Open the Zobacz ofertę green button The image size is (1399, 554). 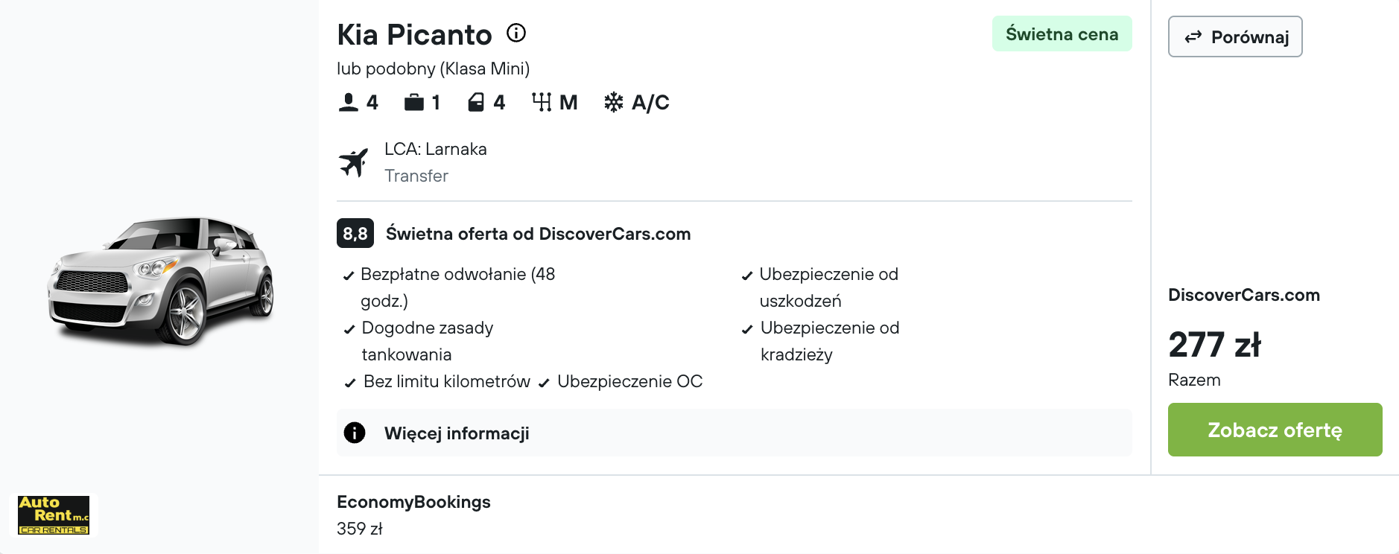(x=1275, y=430)
